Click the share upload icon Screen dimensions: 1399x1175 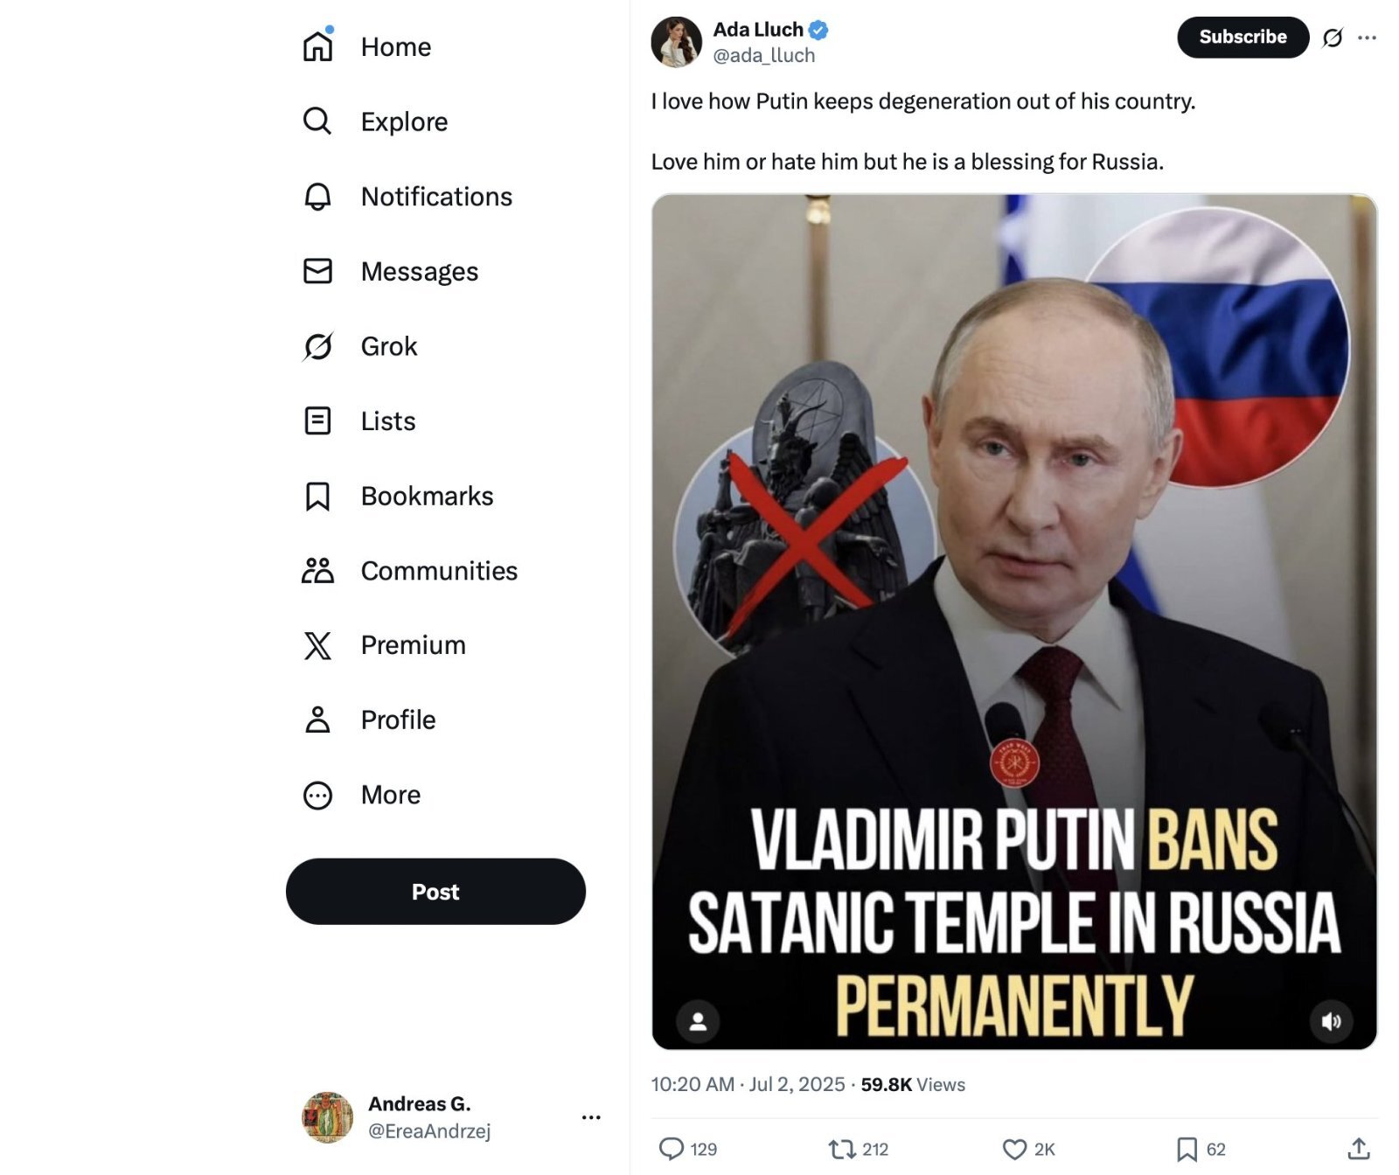(1359, 1148)
